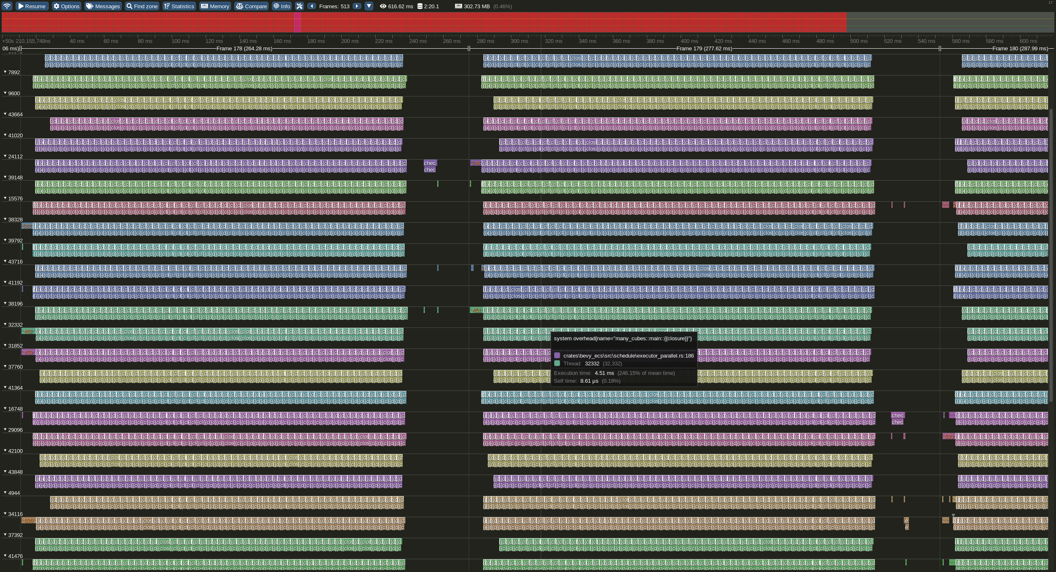Screen dimensions: 1056x572
Task: Go to the next frame
Action: 357,6
